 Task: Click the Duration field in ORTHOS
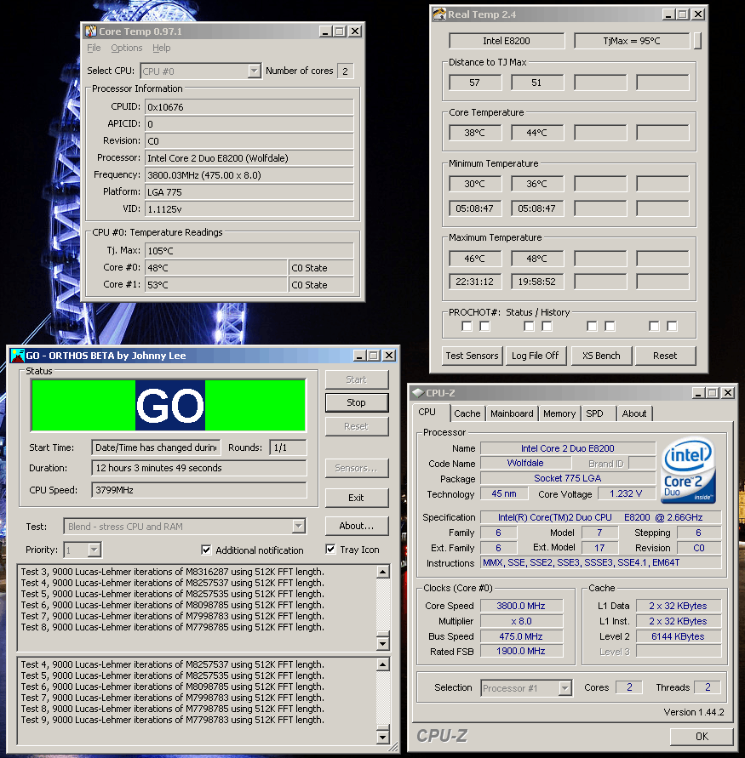tap(199, 468)
